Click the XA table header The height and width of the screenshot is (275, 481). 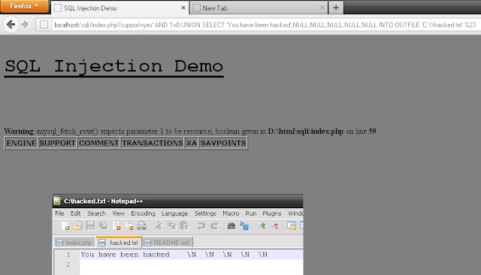pyautogui.click(x=192, y=144)
